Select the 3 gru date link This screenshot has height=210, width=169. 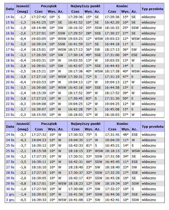click(x=10, y=200)
